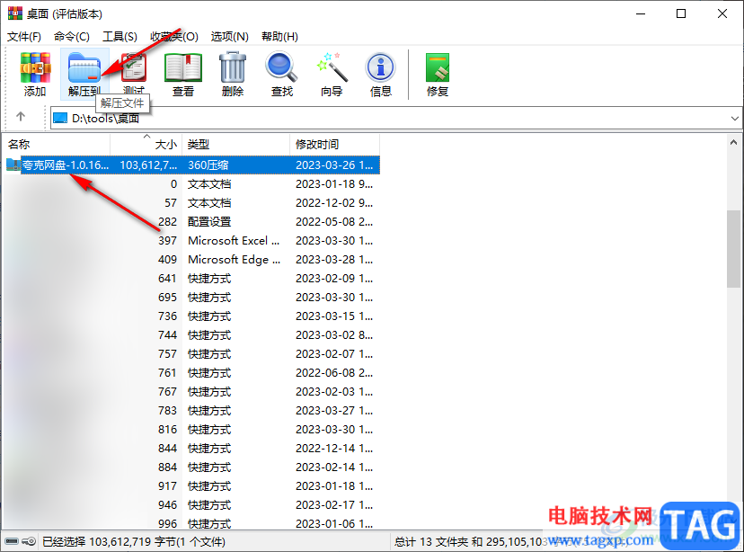
Task: Open the 命令(C) menu
Action: pos(72,37)
